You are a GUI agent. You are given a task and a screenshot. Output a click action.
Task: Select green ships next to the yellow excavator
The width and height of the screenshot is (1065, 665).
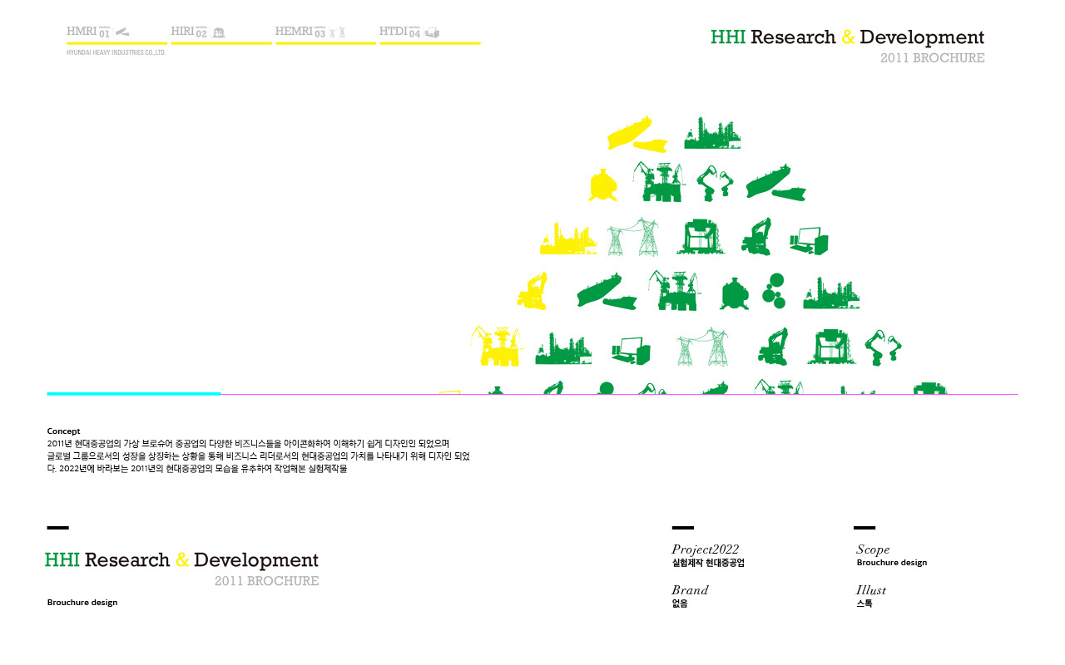pos(607,291)
